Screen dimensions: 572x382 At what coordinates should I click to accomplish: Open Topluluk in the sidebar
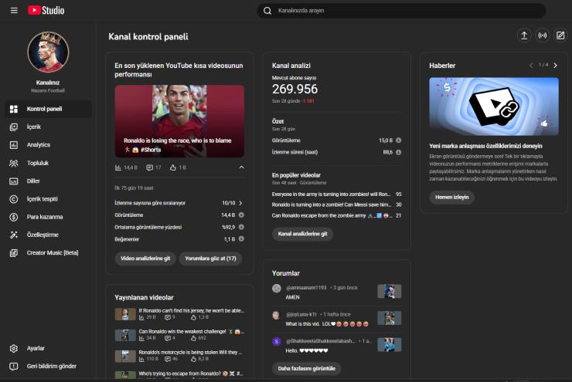(48, 163)
